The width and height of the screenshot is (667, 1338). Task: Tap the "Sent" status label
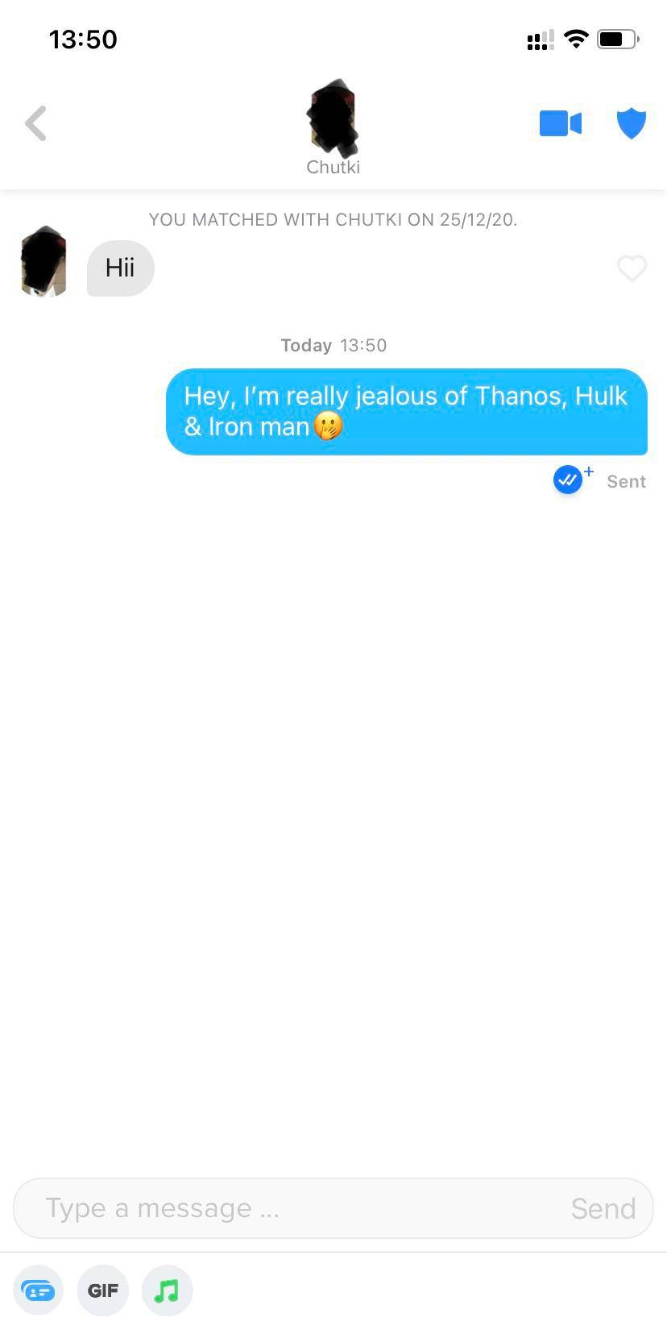[x=626, y=481]
